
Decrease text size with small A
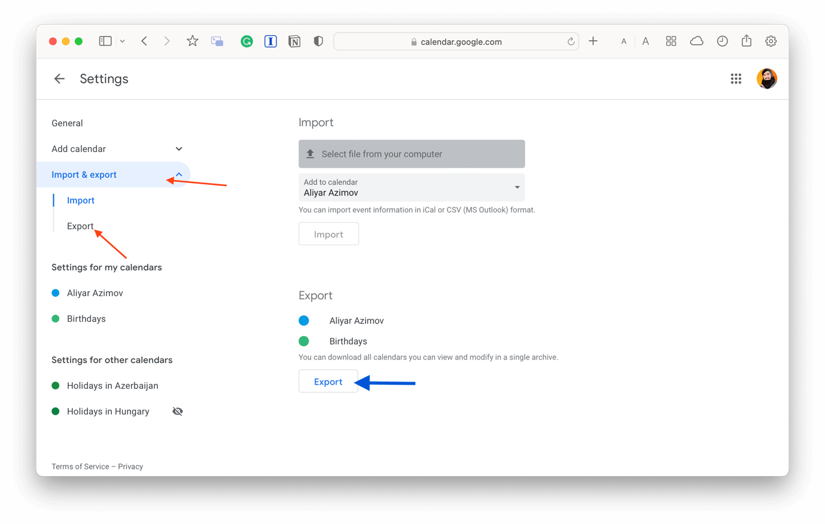[x=623, y=41]
